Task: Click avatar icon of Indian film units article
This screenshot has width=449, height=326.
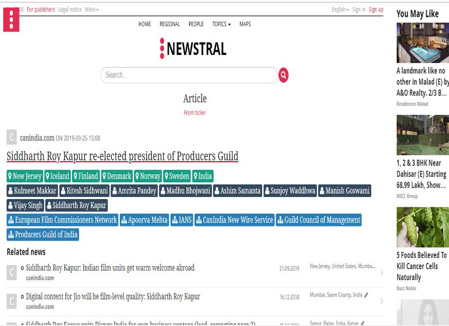Action: 11,273
